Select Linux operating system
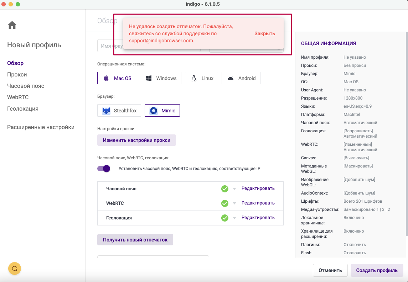 point(201,78)
